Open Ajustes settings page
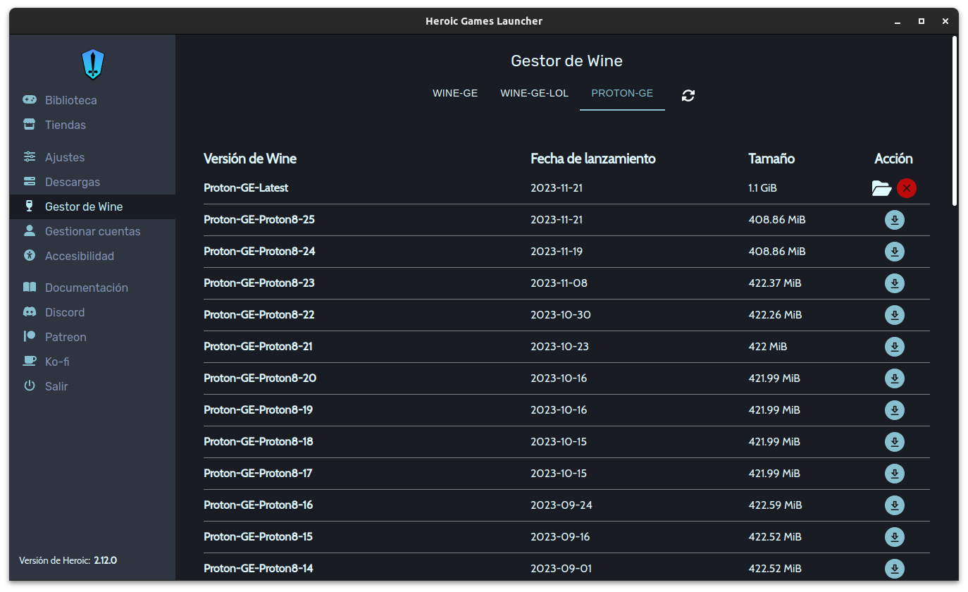The image size is (968, 592). 64,157
